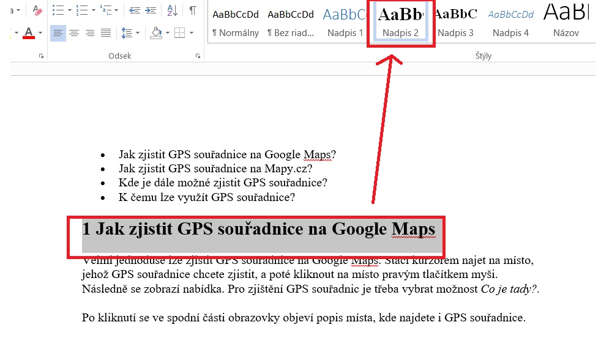This screenshot has width=612, height=344.
Task: Click the bullet 'K čemu lze využít GPS souřadnice?'
Action: pos(207,197)
